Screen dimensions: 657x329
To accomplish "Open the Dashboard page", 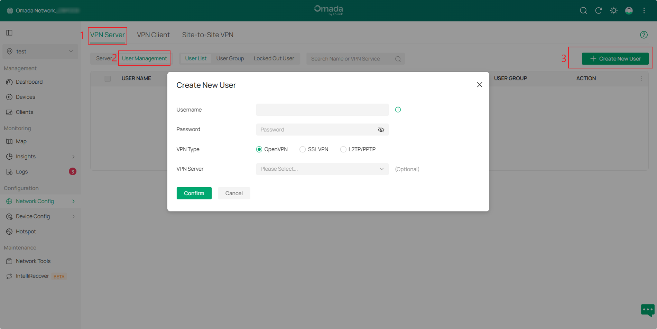I will click(29, 82).
